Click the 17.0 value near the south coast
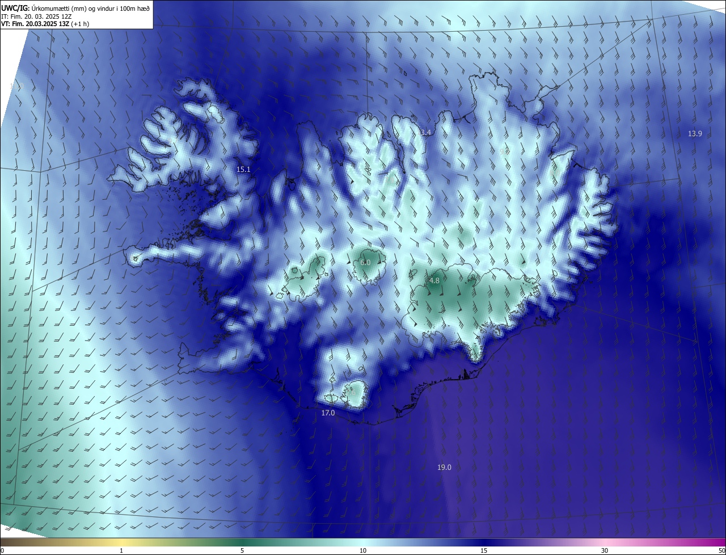 (328, 413)
